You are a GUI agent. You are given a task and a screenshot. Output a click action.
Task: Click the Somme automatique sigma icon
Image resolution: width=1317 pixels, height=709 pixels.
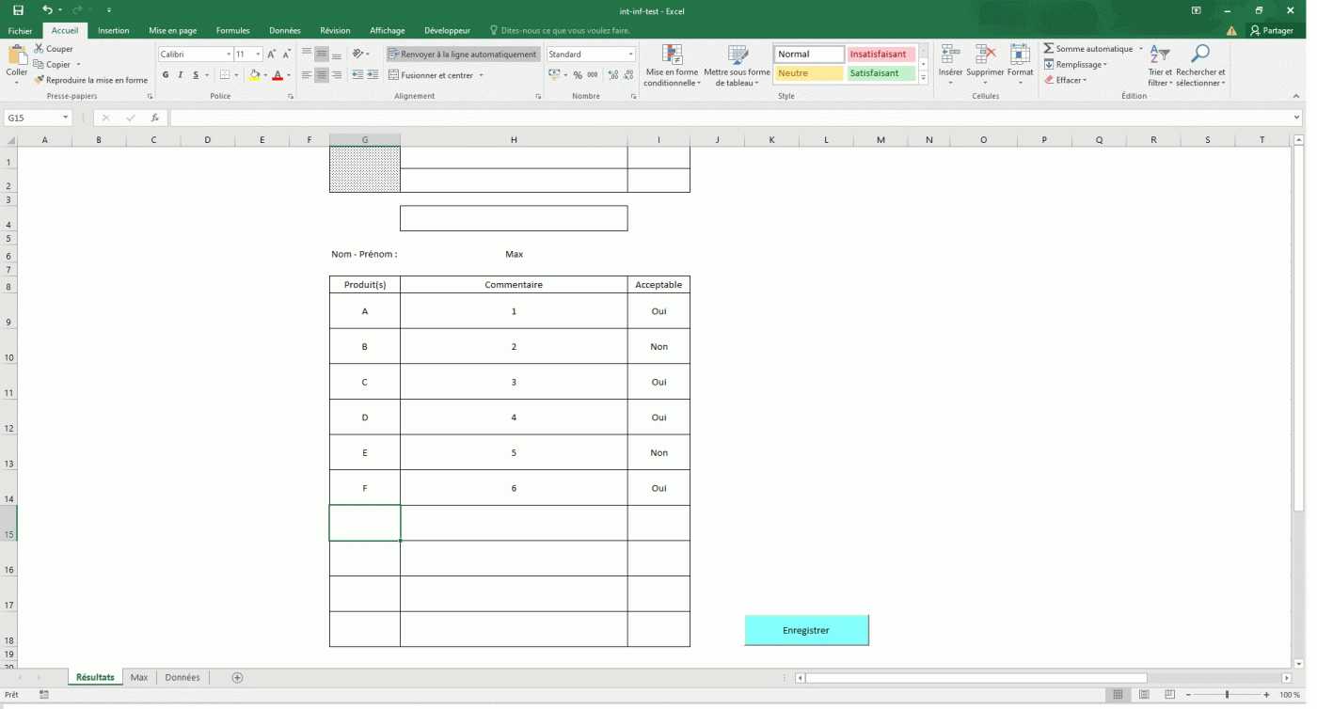point(1049,49)
